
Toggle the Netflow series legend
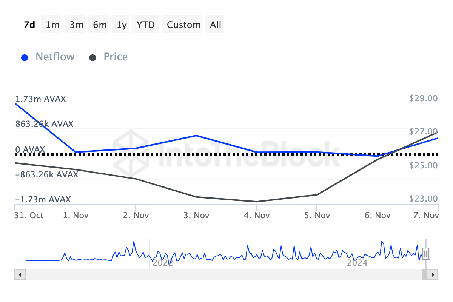pyautogui.click(x=55, y=57)
